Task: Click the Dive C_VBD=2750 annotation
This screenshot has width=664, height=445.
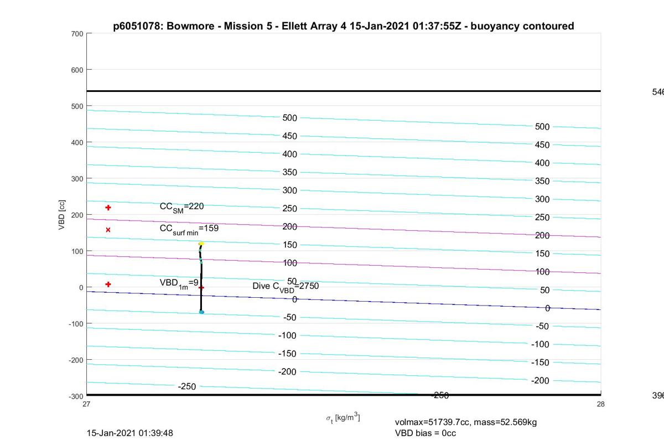Action: tap(286, 287)
